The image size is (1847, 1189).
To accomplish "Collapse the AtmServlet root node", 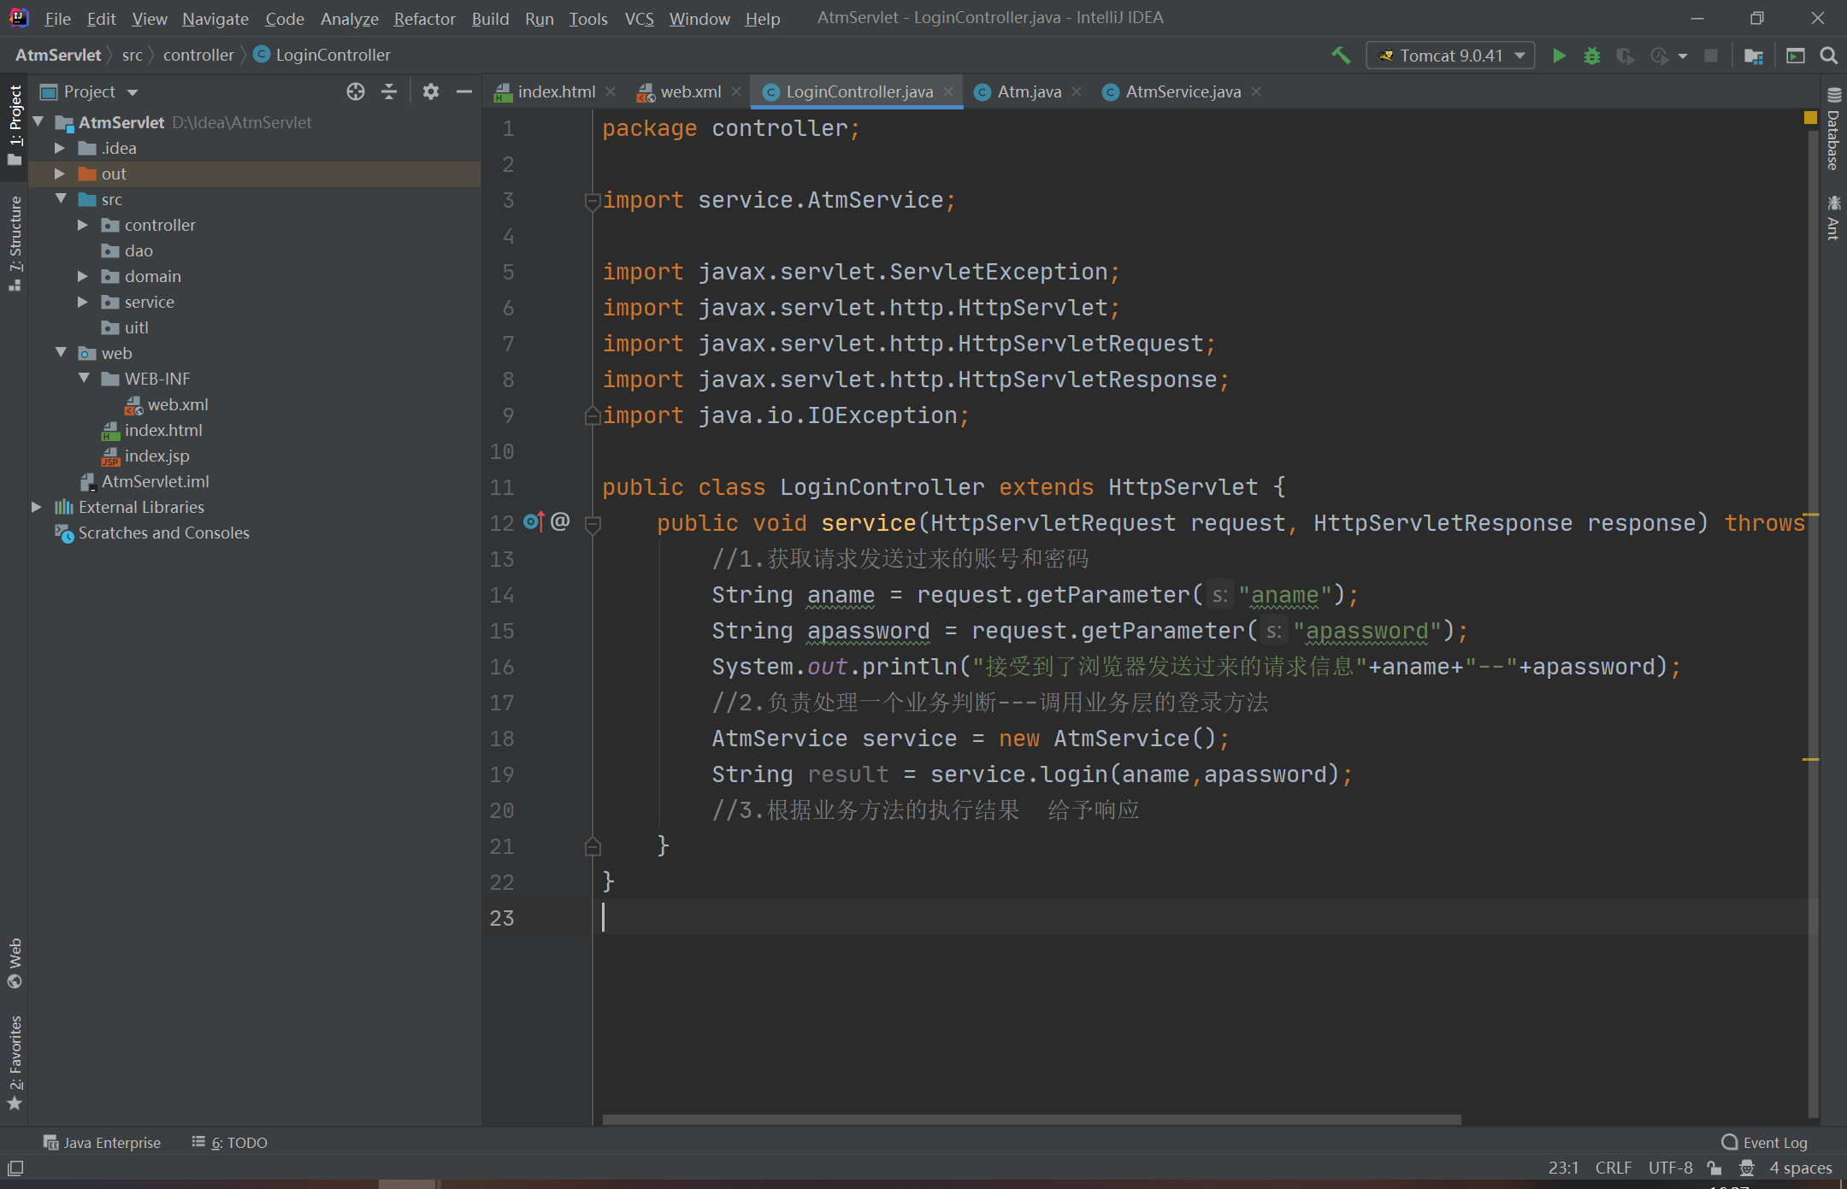I will point(38,122).
